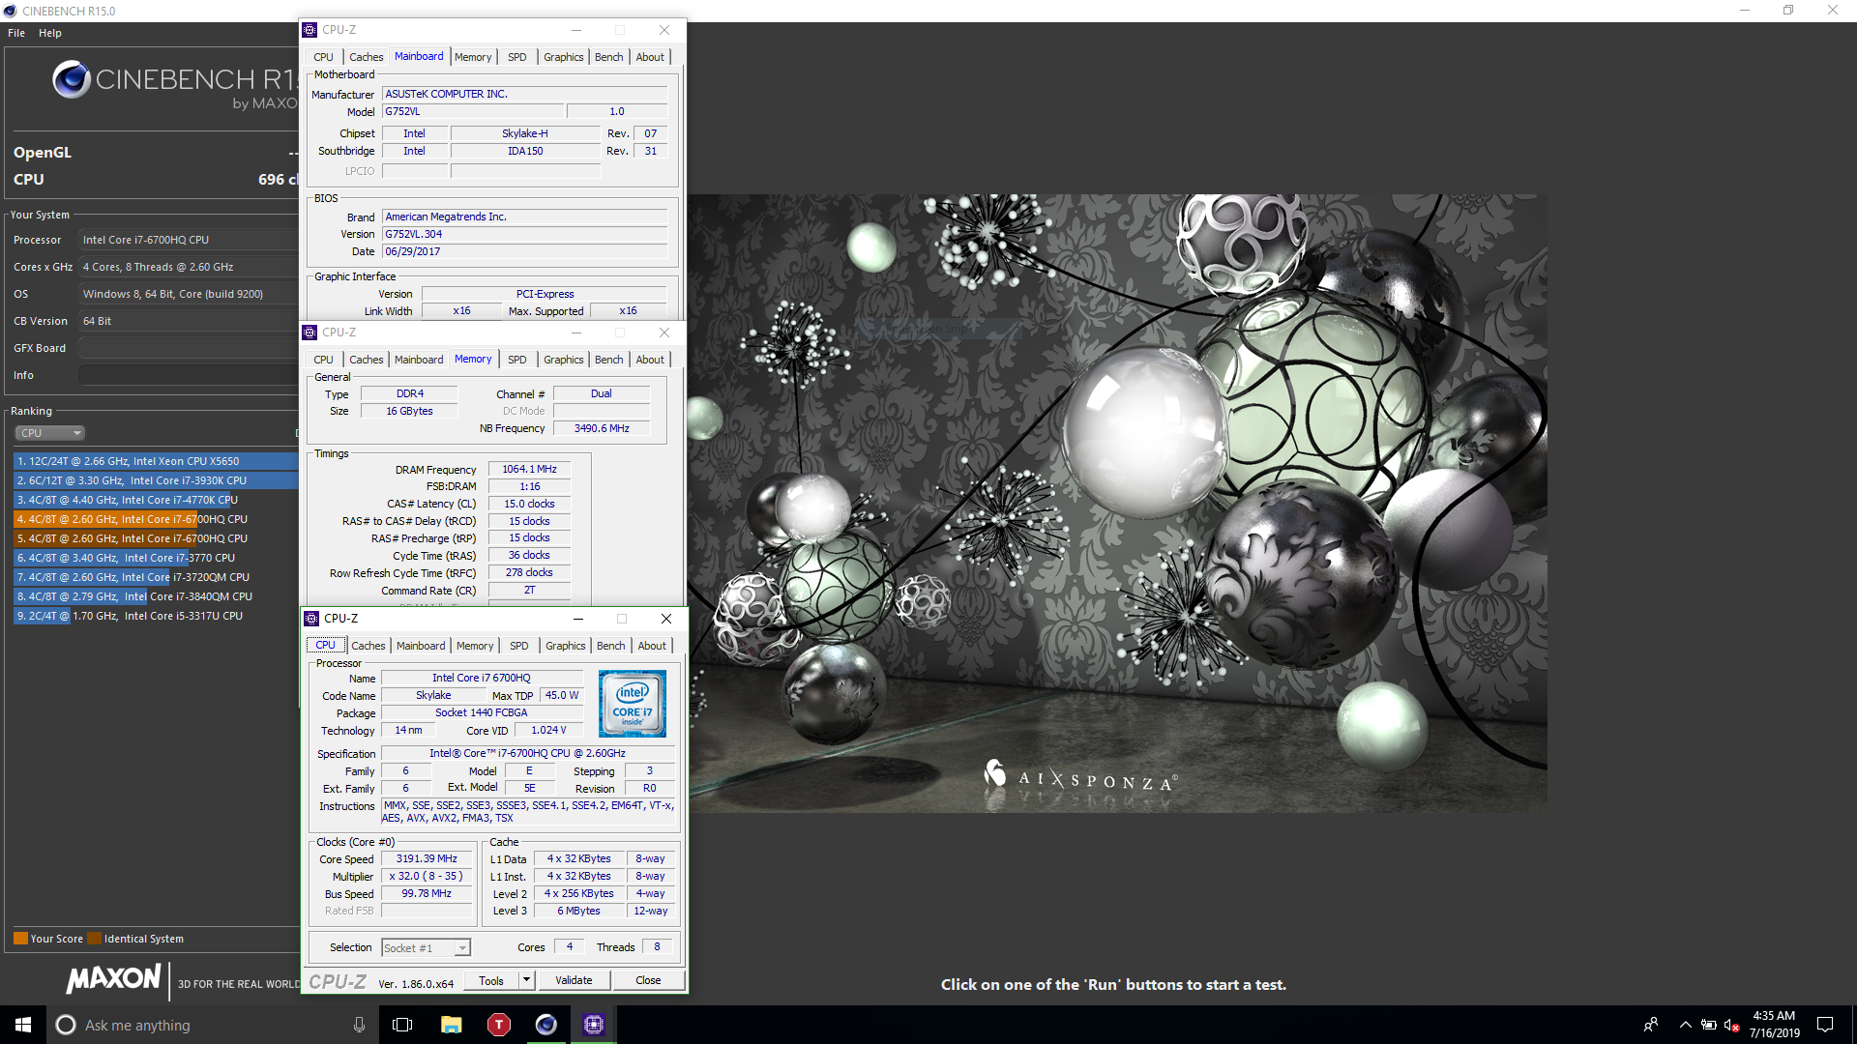Select the Core i5-3317U ranking row
Screen dimensions: 1857x1044
tap(156, 616)
